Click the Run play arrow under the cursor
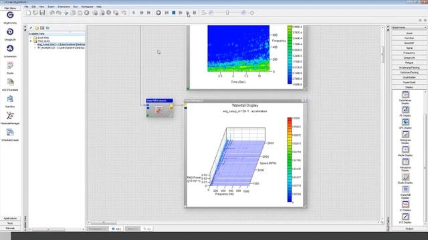 click(x=187, y=13)
